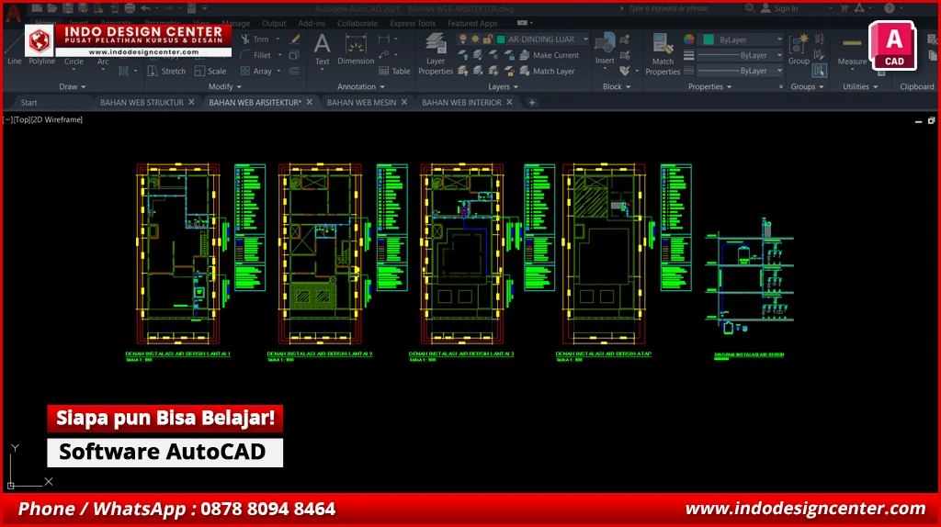This screenshot has width=941, height=527.
Task: Click the Open file icon
Action: click(x=51, y=8)
